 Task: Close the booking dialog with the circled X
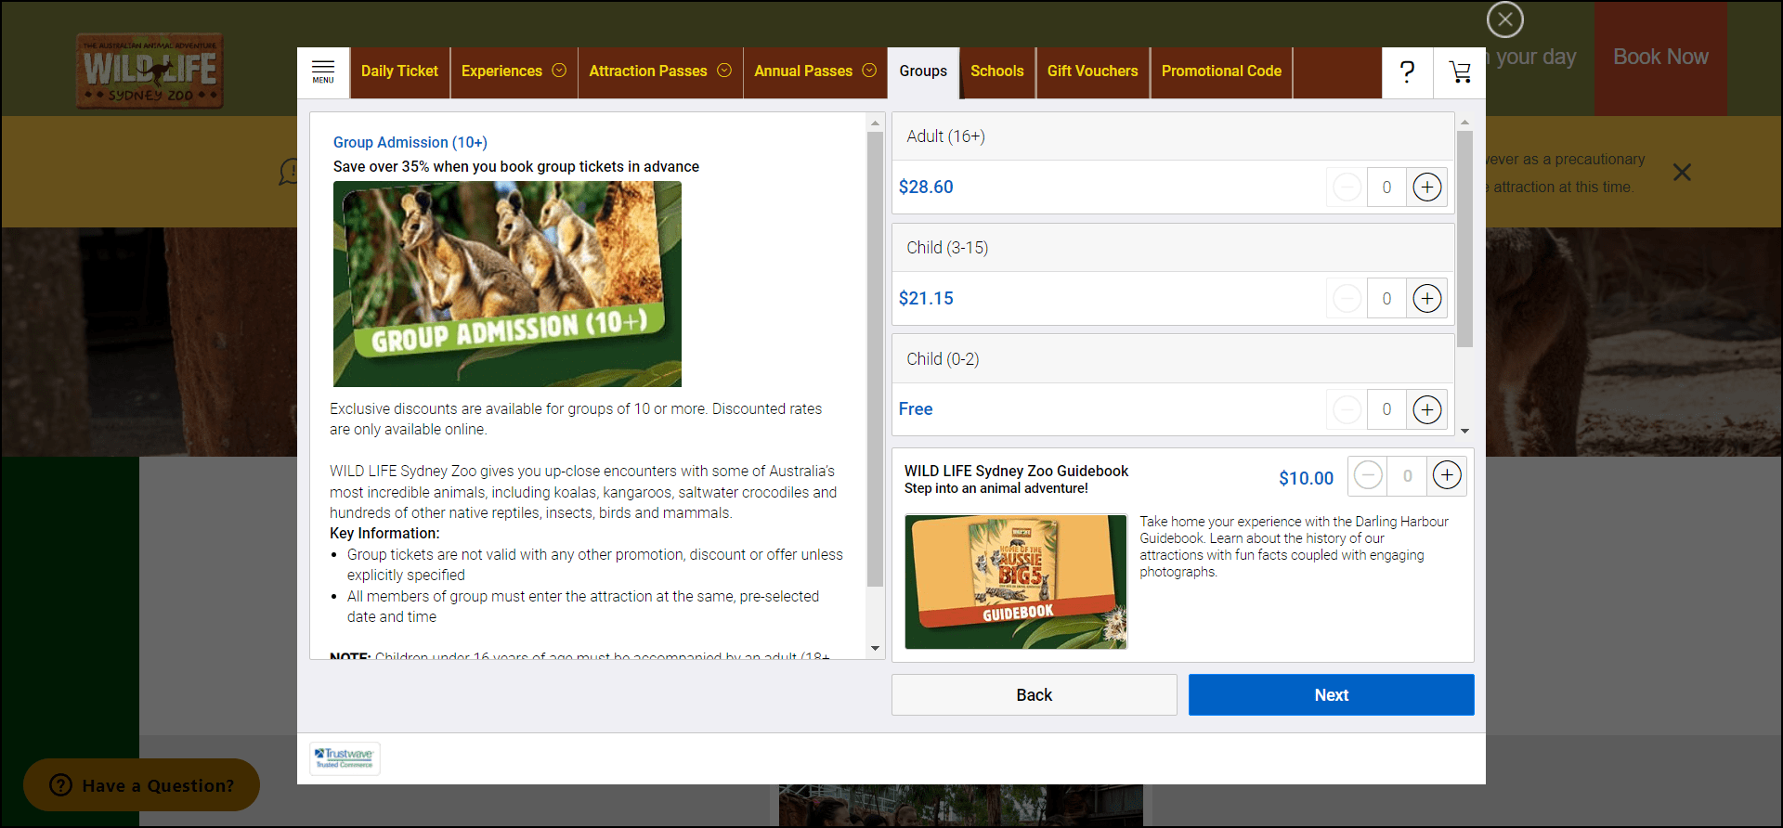1505,19
